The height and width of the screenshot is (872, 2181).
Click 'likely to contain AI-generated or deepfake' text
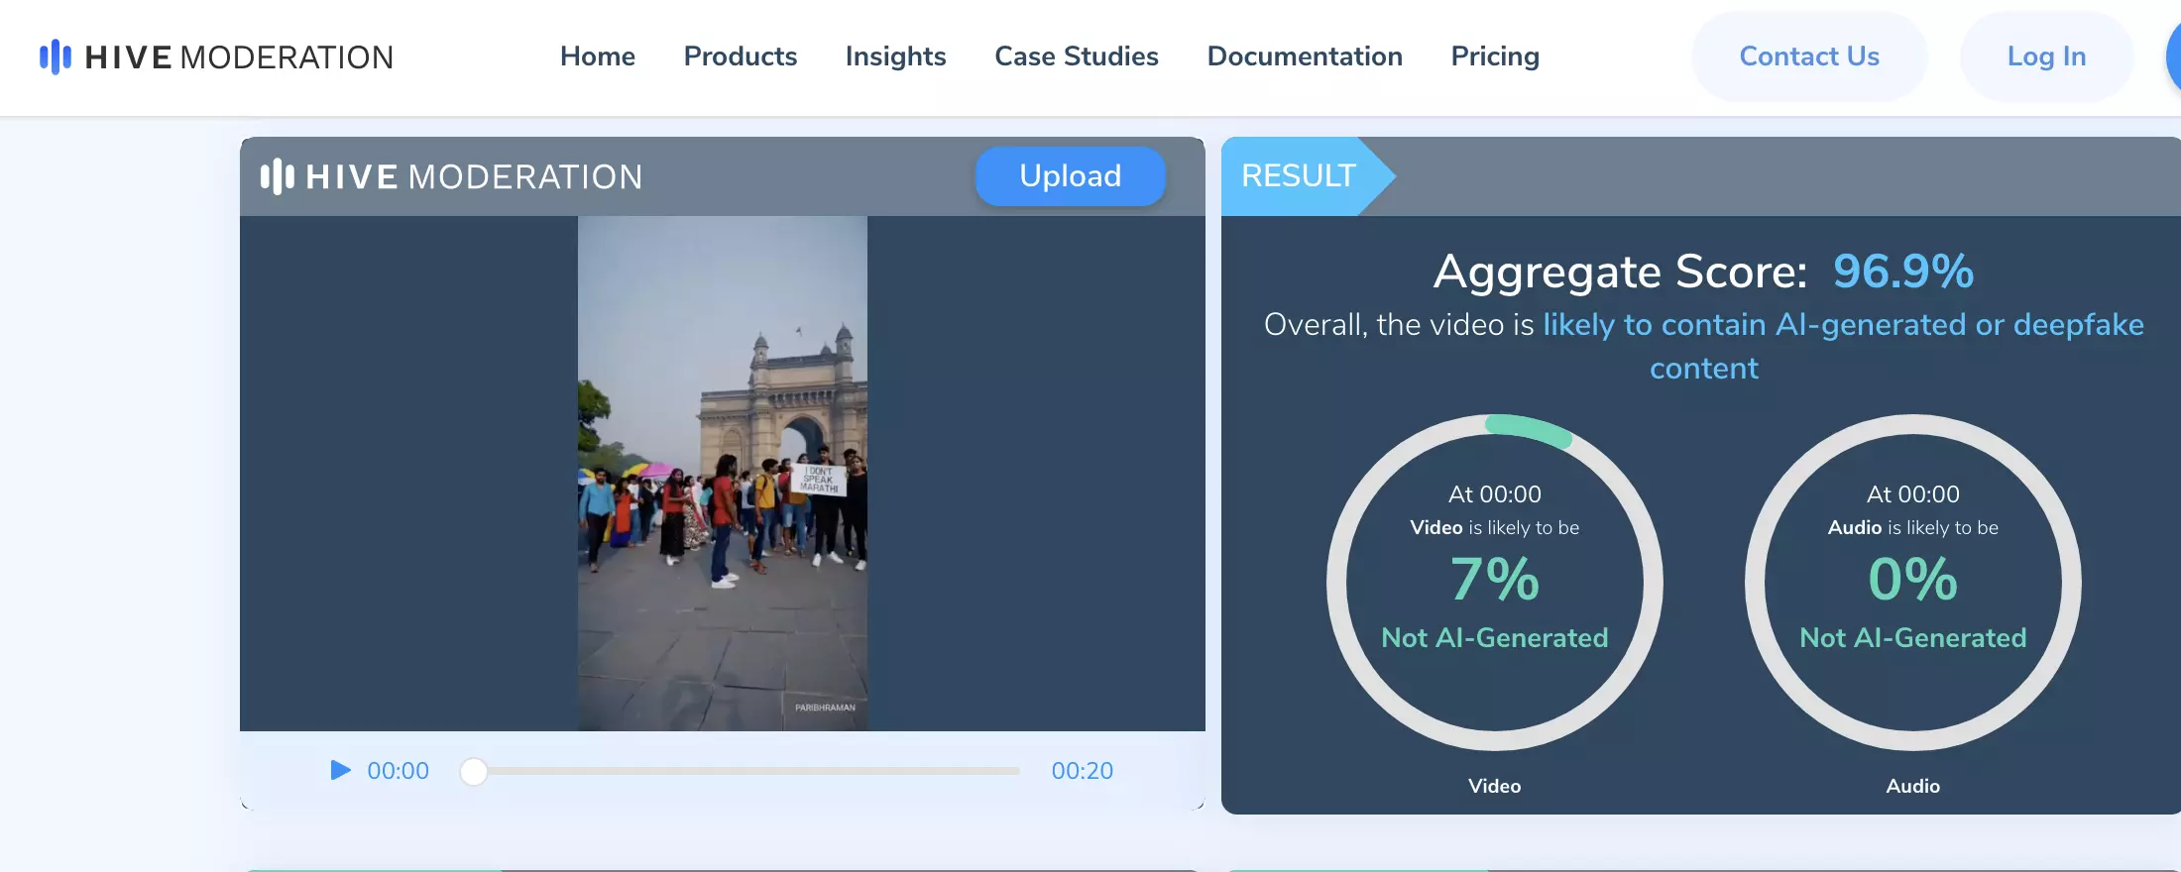coord(1843,325)
